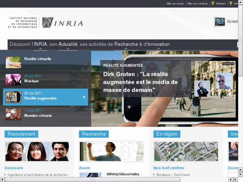Open the Nos huit centres link
Screen dimensions: 243x182
pos(169,168)
